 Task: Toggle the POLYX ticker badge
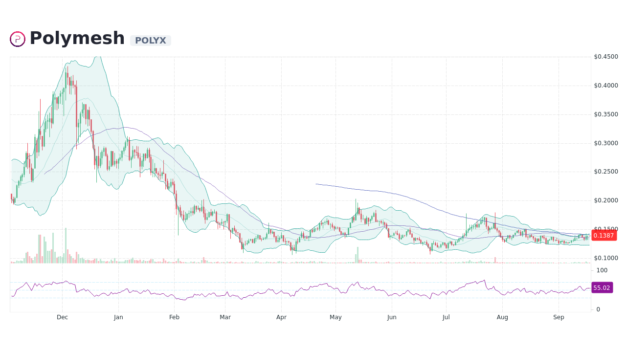click(x=151, y=41)
